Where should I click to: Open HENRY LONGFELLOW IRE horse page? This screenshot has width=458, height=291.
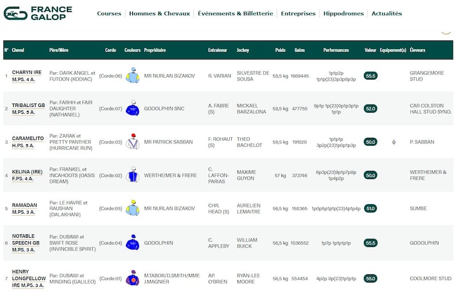(29, 278)
